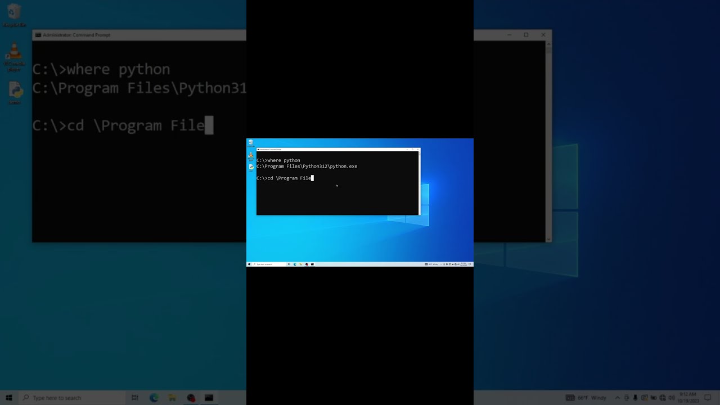The image size is (720, 405).
Task: Click 'C:\Program Files\Python312\python.exe' output line
Action: coord(307,166)
